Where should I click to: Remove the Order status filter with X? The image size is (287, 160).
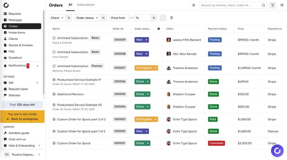[x=103, y=18]
